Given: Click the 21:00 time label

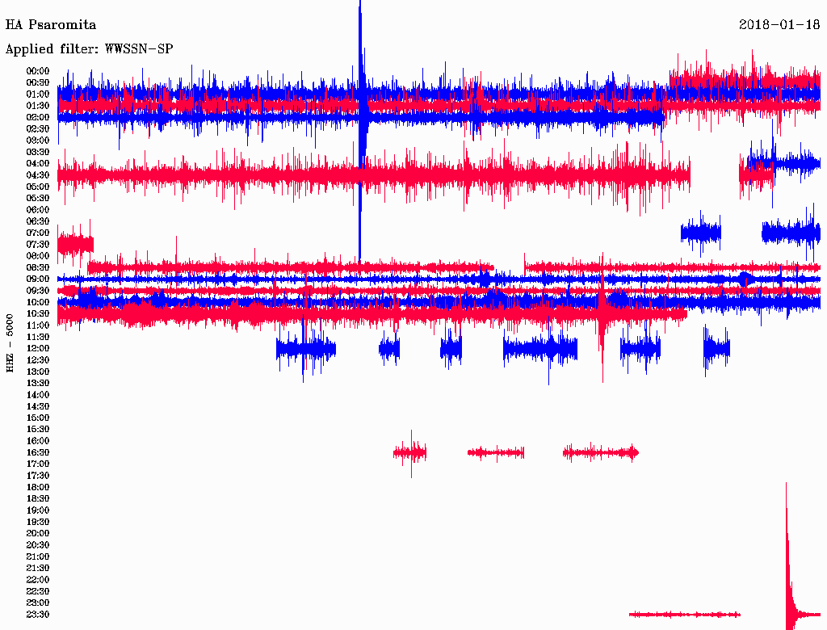Looking at the screenshot, I should pos(38,556).
